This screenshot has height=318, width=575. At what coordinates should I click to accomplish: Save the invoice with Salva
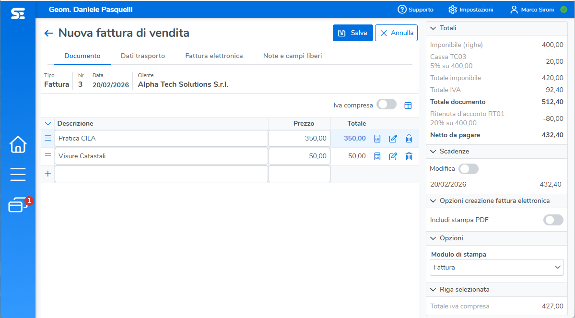[353, 33]
